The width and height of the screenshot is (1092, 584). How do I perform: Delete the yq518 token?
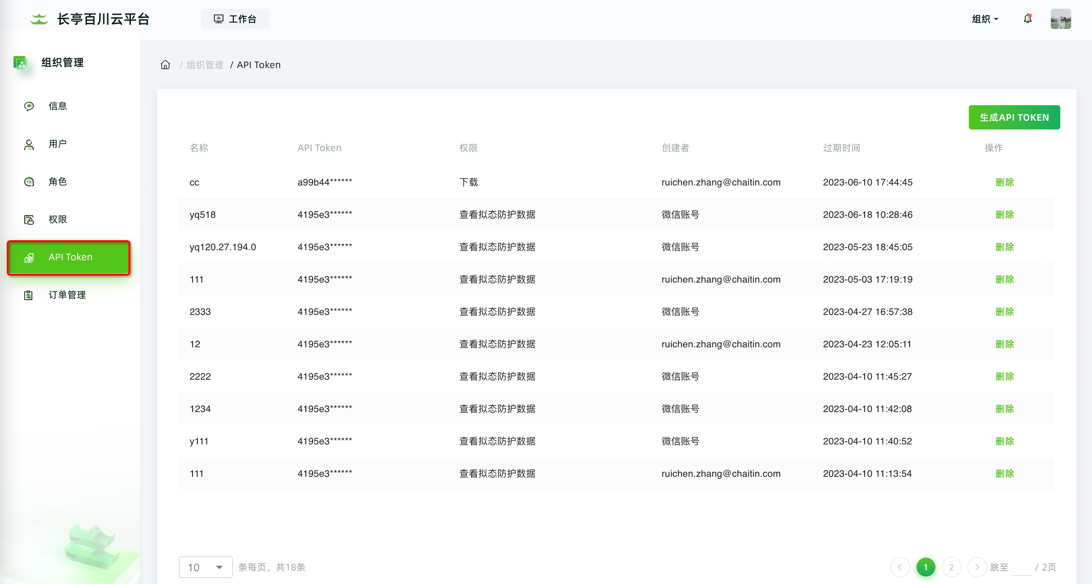[1005, 215]
